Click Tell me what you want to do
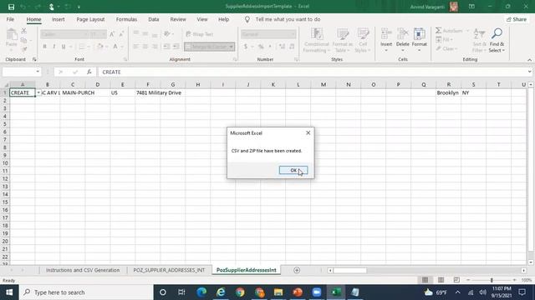This screenshot has width=535, height=300. 288,19
